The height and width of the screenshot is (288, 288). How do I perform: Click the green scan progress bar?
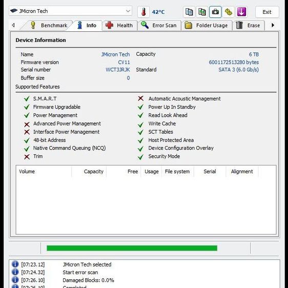(x=132, y=248)
